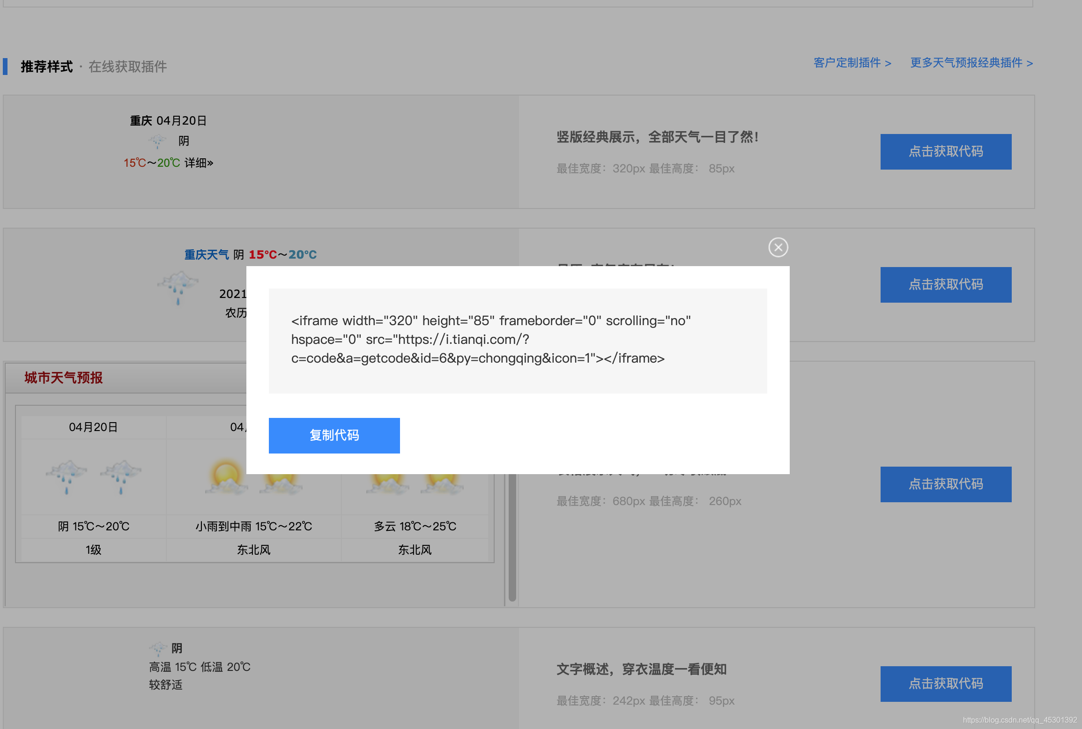Click 高温 15℃ 低温 20℃ text
This screenshot has width=1082, height=729.
pyautogui.click(x=200, y=667)
